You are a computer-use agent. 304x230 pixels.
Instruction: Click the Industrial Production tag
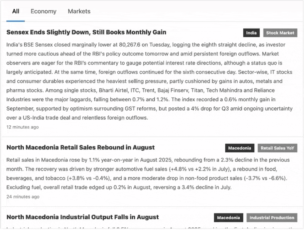click(x=272, y=218)
